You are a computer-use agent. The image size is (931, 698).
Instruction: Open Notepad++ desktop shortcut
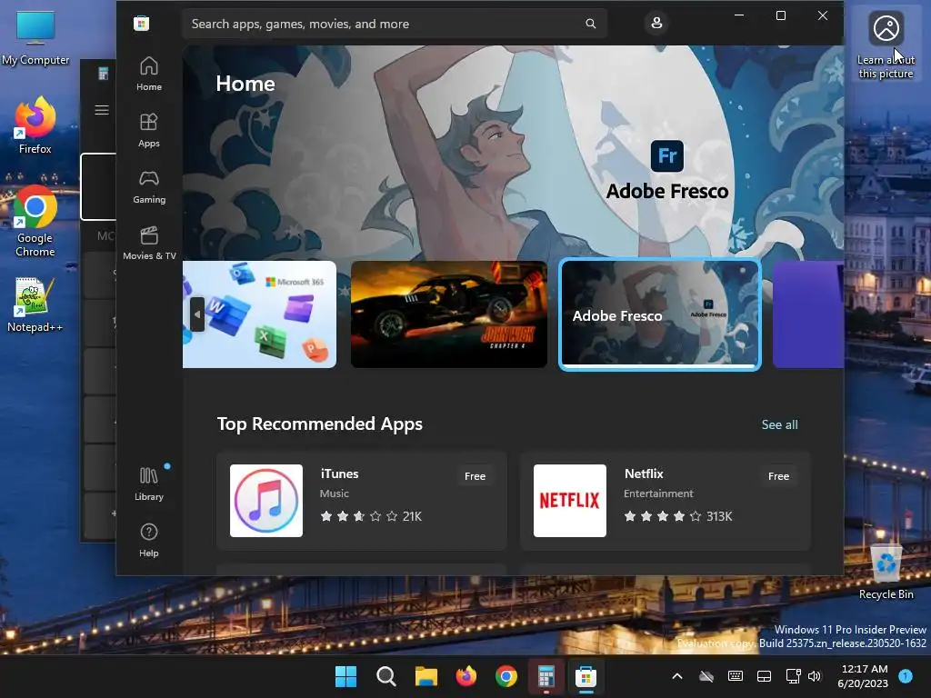pyautogui.click(x=35, y=305)
